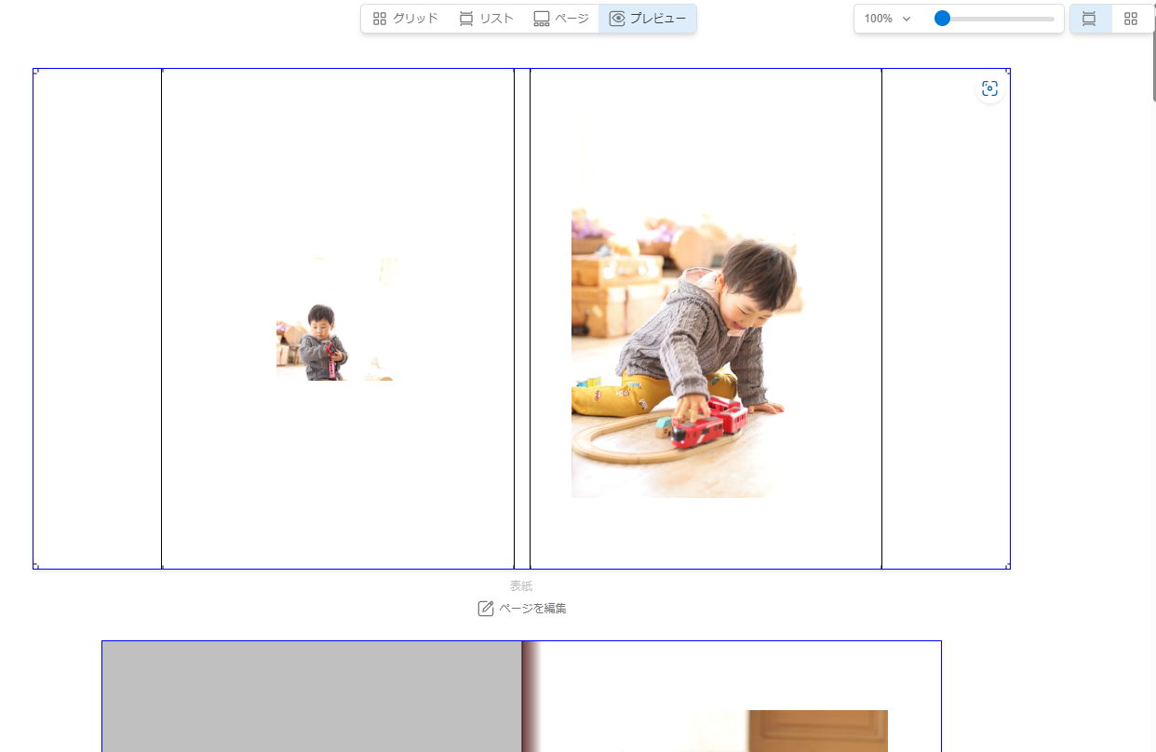Select the partially visible photo in second spread
The height and width of the screenshot is (752, 1156).
coord(817,731)
